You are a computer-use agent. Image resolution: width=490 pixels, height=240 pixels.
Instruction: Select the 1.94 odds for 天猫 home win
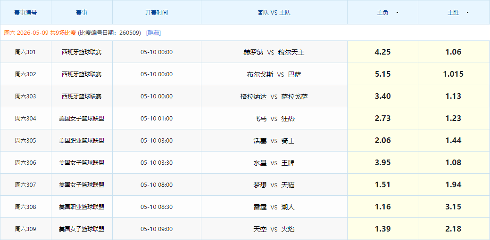454,185
